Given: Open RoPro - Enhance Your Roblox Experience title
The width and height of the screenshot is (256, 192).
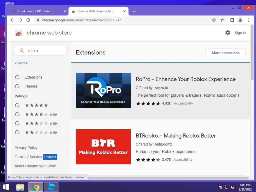Looking at the screenshot, I should point(186,79).
